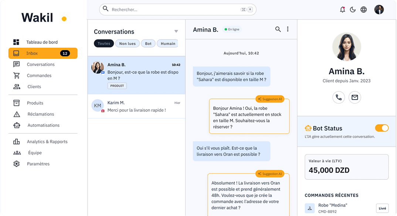Screen dimensions: 397x216
Task: Open Amina B. conversation row
Action: tap(136, 75)
